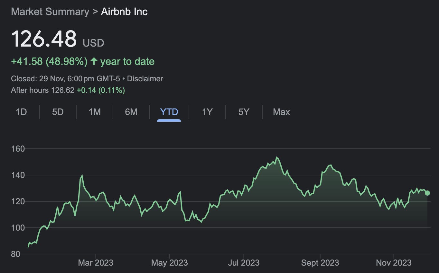Click the 120 y-axis label

pyautogui.click(x=18, y=202)
